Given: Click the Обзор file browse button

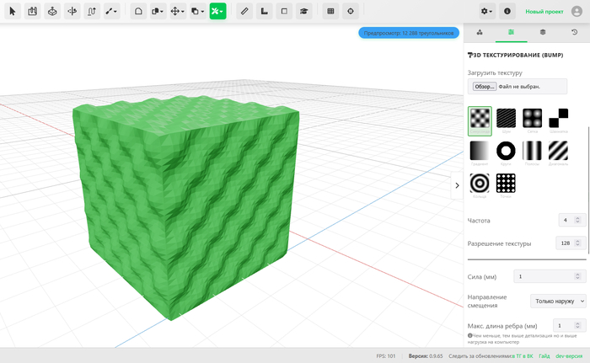Looking at the screenshot, I should [x=485, y=87].
